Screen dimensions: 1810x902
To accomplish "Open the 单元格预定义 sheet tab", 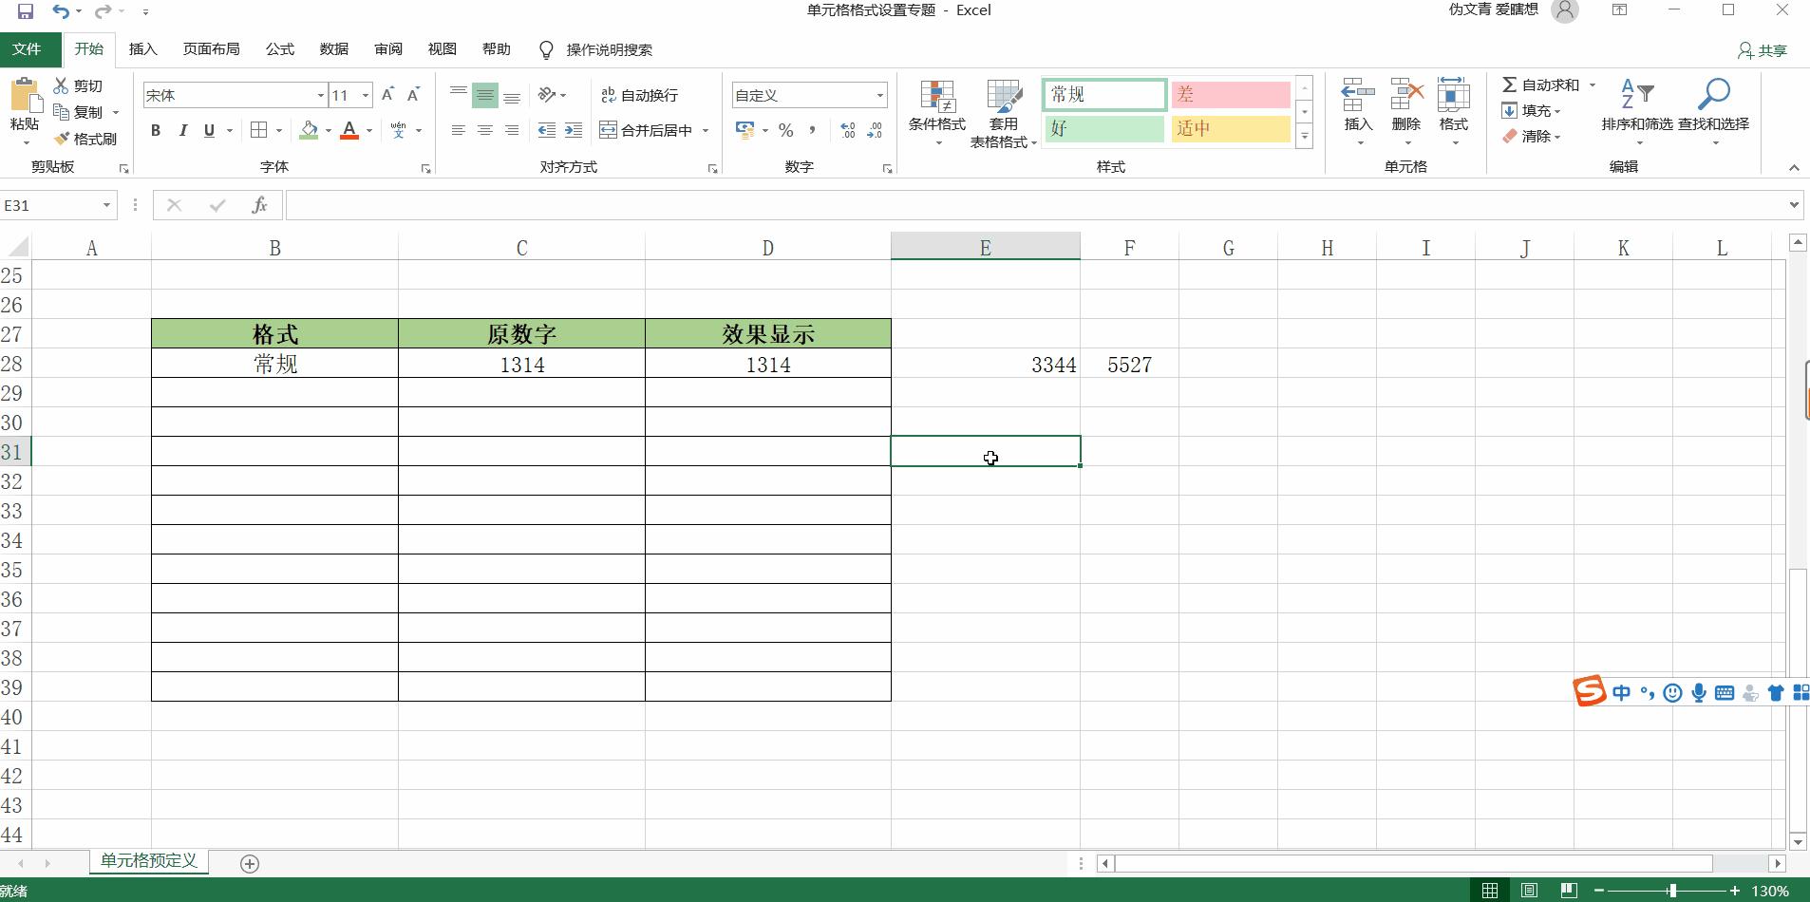I will pos(147,862).
